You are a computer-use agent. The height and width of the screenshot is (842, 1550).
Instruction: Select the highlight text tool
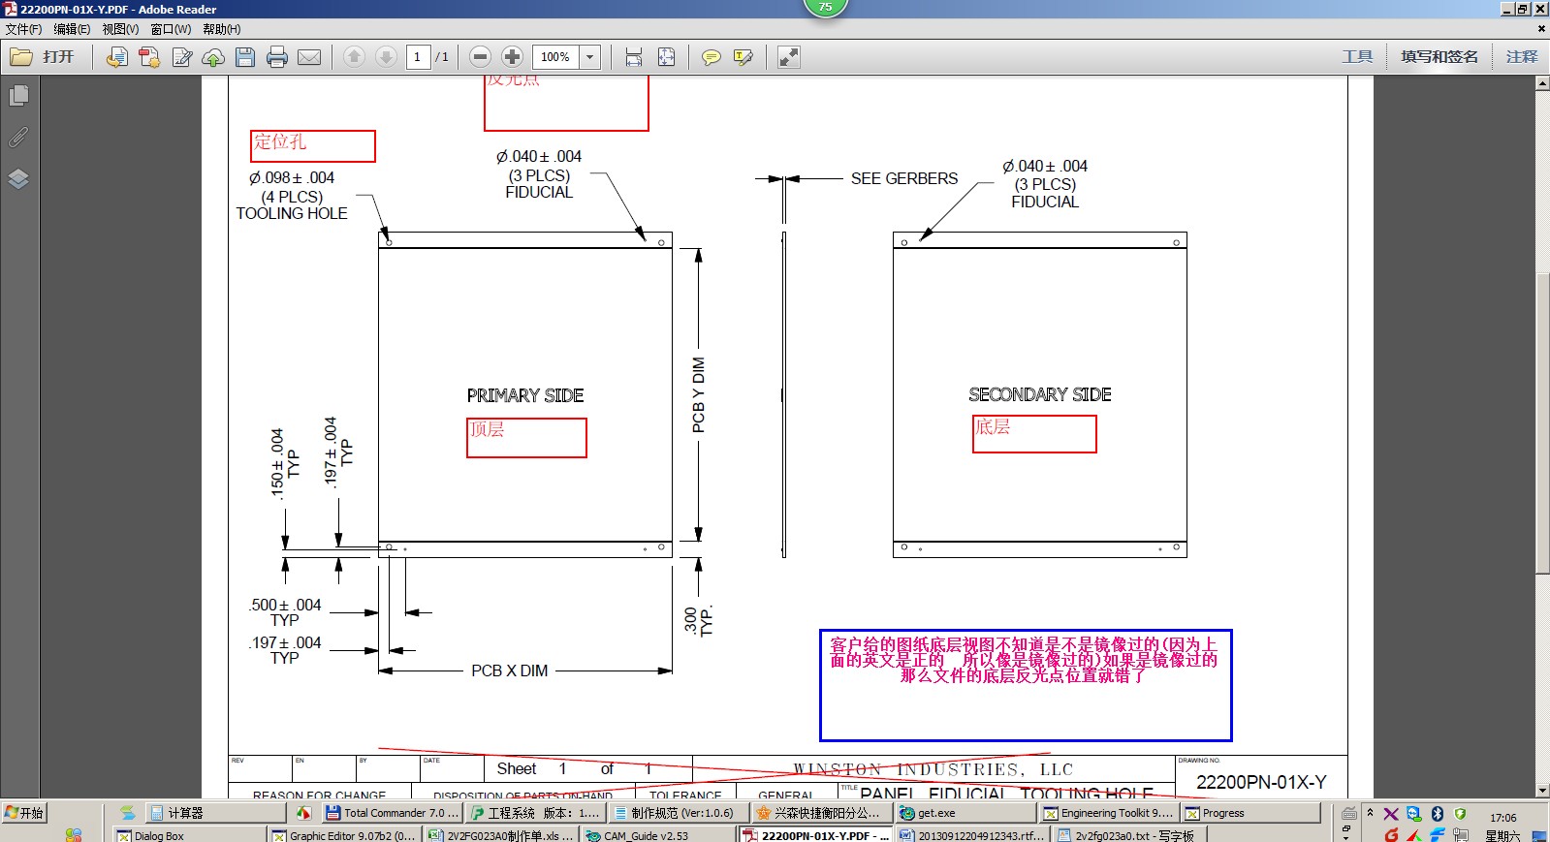[x=743, y=57]
